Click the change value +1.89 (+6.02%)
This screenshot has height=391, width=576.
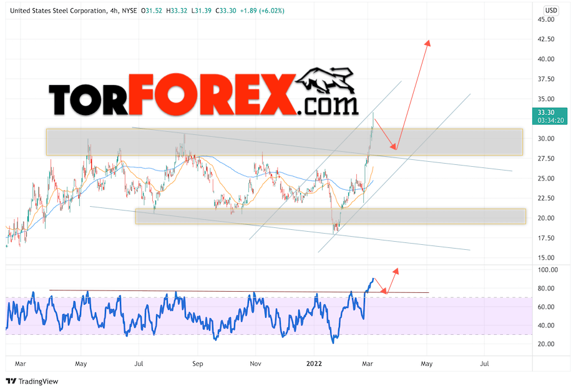(x=262, y=11)
